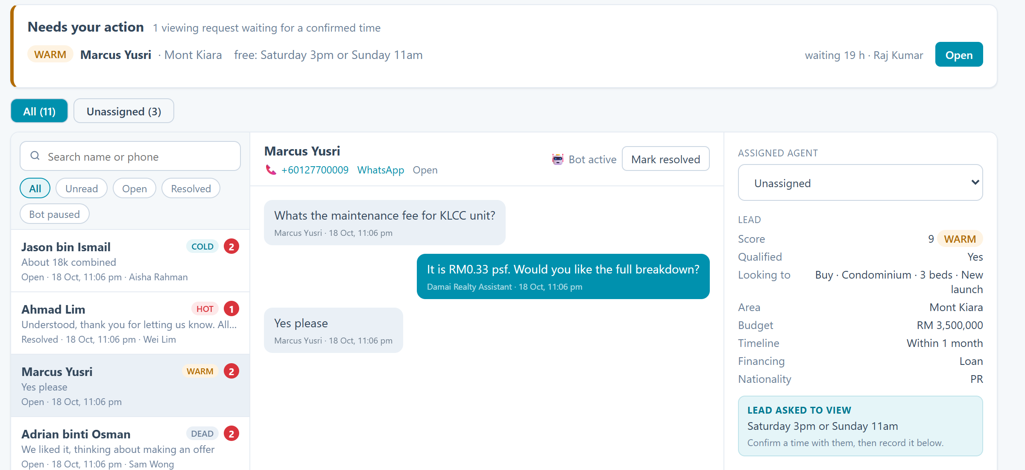This screenshot has width=1025, height=470.
Task: Filter conversations by Resolved status
Action: tap(191, 188)
